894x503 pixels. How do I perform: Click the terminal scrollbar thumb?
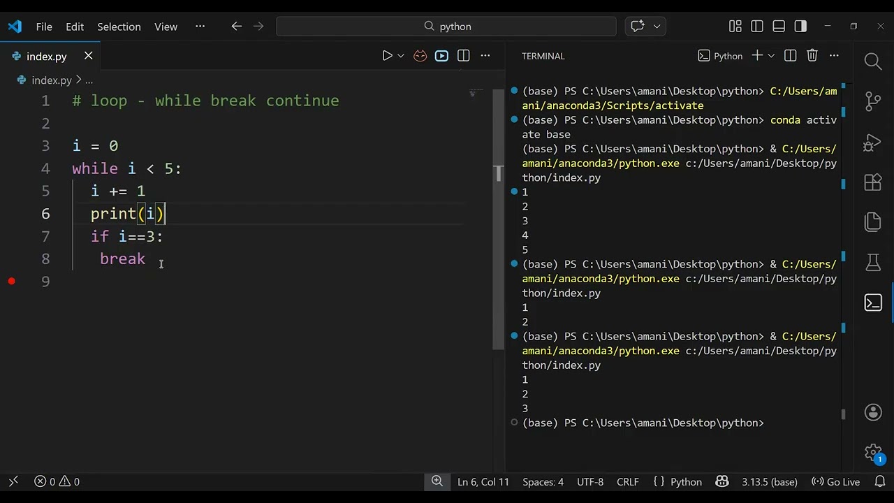pyautogui.click(x=843, y=414)
